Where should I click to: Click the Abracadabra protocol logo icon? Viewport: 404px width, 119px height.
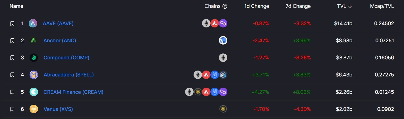pos(34,75)
